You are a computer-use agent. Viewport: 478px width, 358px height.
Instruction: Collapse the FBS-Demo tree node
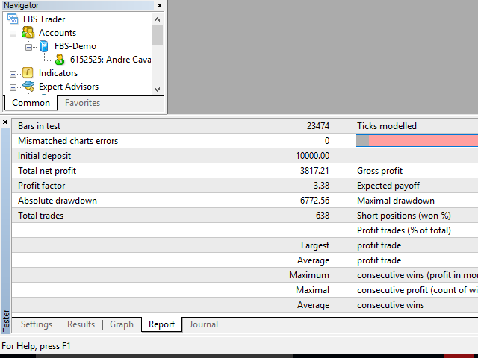pyautogui.click(x=28, y=46)
